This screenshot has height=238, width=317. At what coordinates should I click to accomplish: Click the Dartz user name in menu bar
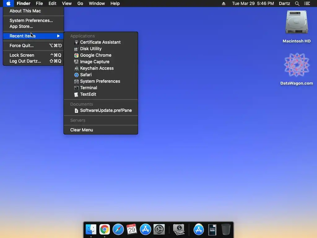point(284,3)
